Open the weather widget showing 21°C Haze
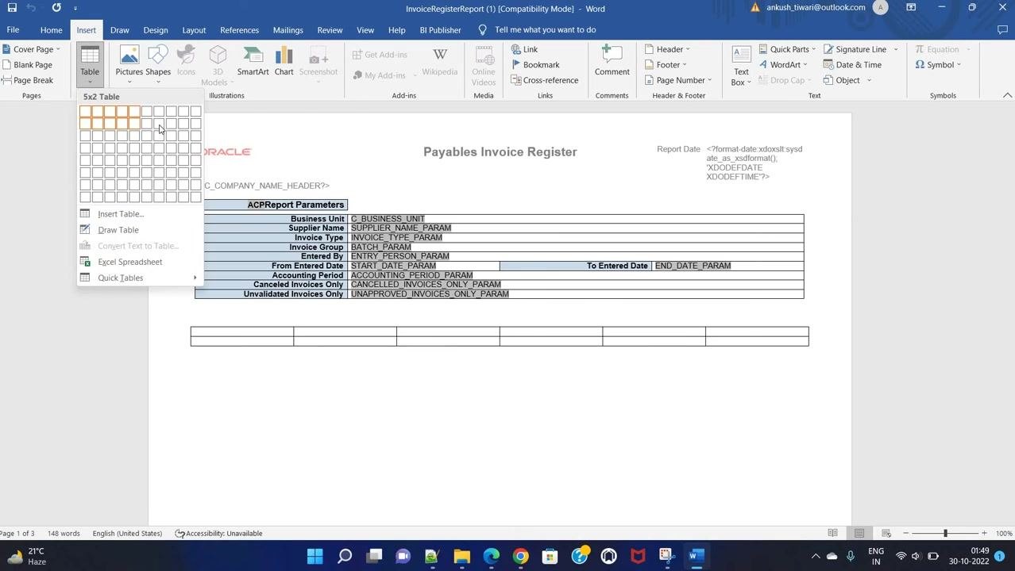The image size is (1015, 571). click(x=25, y=556)
